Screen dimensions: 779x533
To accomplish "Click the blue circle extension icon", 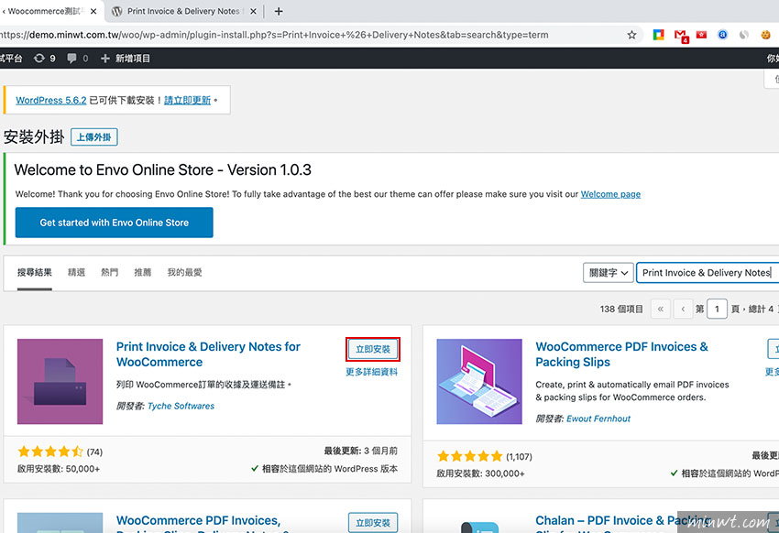I will pos(723,35).
